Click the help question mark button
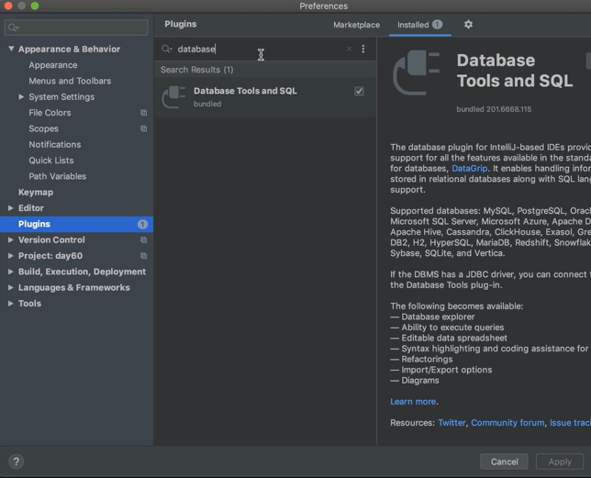 [x=16, y=461]
